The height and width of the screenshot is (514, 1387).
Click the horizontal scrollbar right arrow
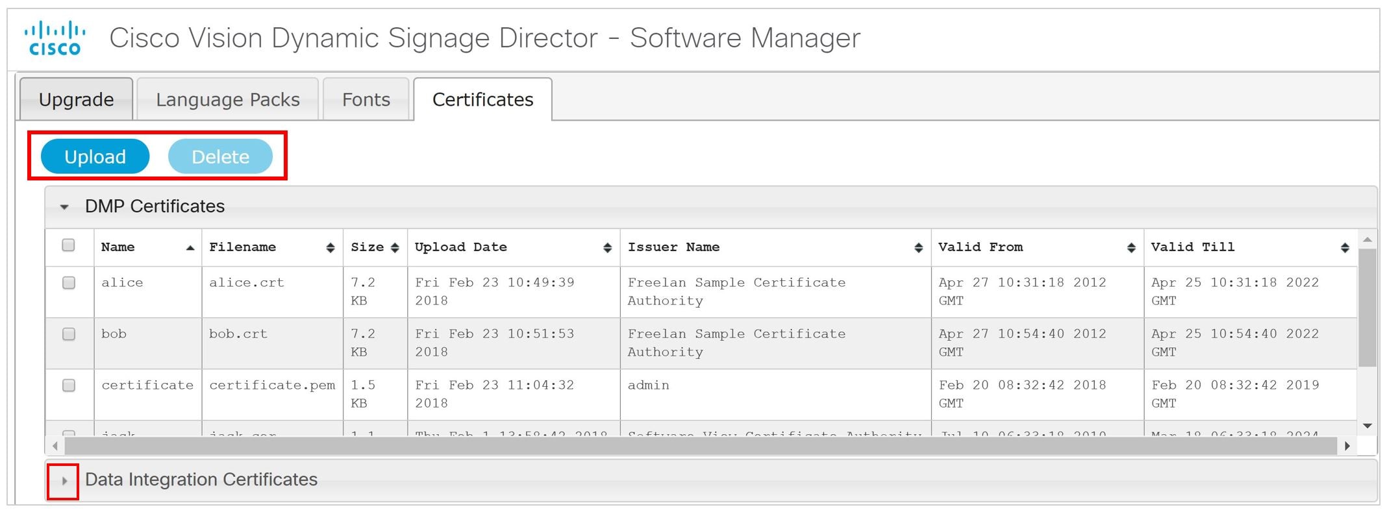(1347, 446)
